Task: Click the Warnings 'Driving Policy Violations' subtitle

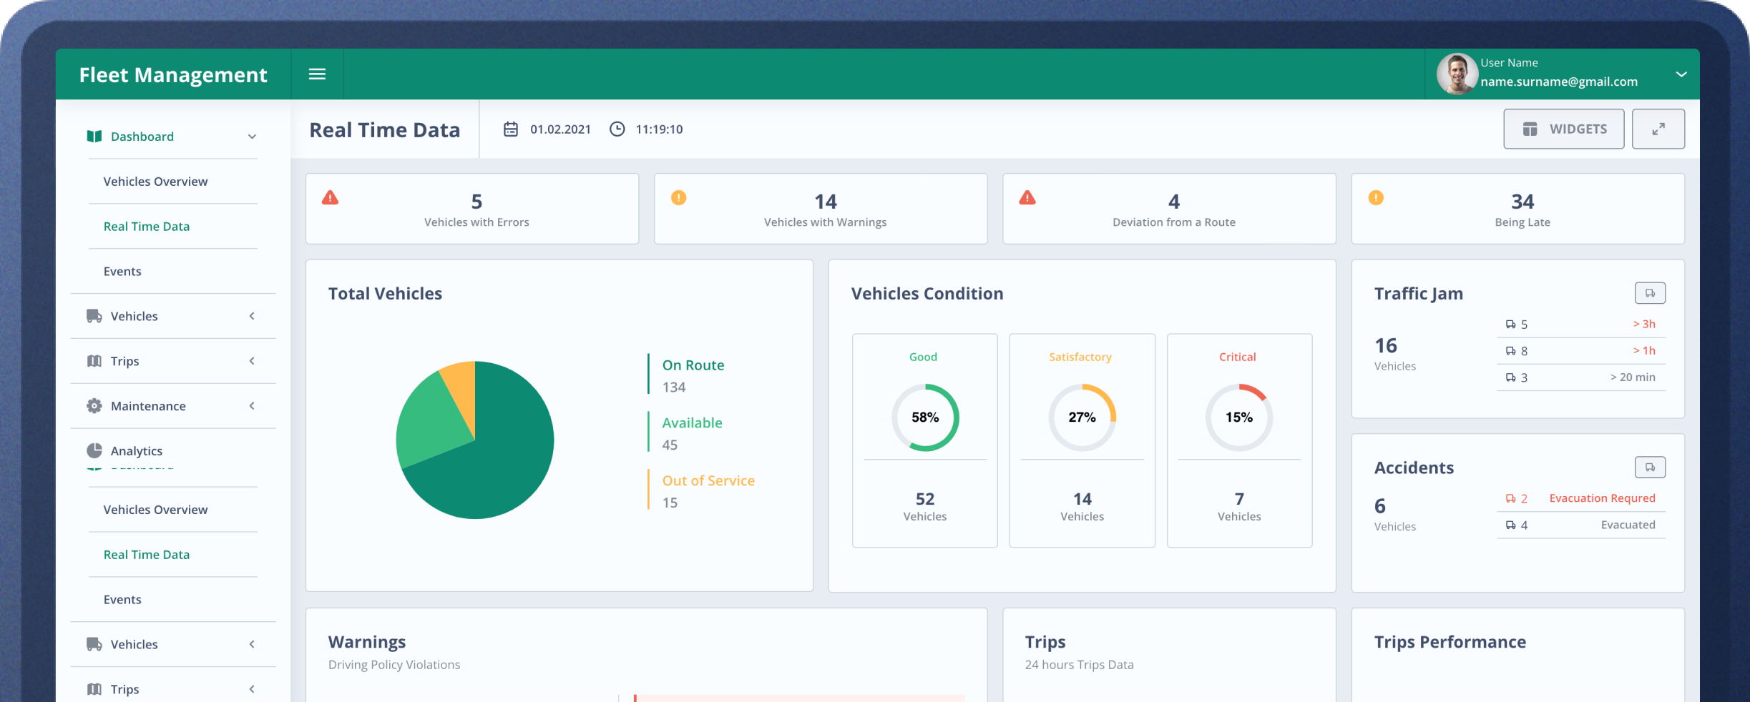Action: click(x=394, y=665)
